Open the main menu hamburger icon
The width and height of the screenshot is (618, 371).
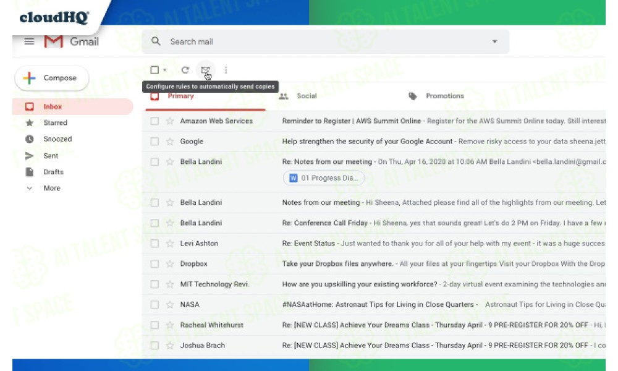[29, 41]
